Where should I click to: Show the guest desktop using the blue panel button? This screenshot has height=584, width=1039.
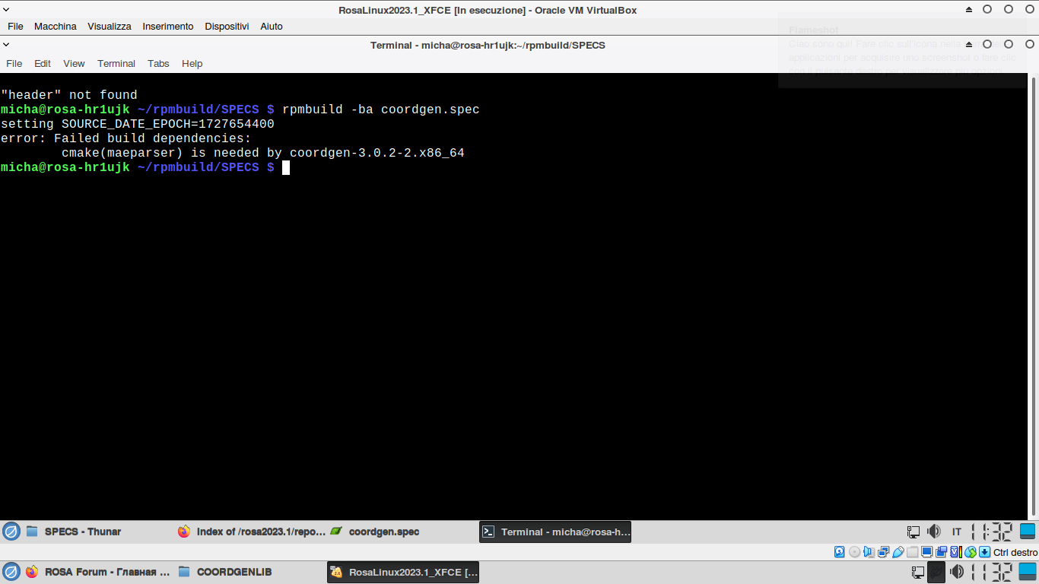pyautogui.click(x=1028, y=532)
